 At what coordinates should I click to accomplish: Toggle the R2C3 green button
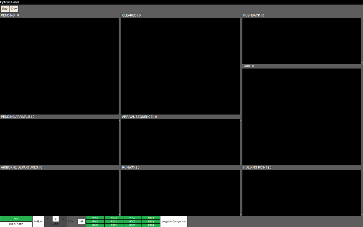click(132, 222)
